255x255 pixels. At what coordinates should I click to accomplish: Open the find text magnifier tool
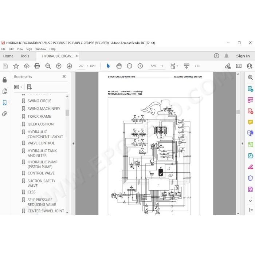tap(48, 66)
